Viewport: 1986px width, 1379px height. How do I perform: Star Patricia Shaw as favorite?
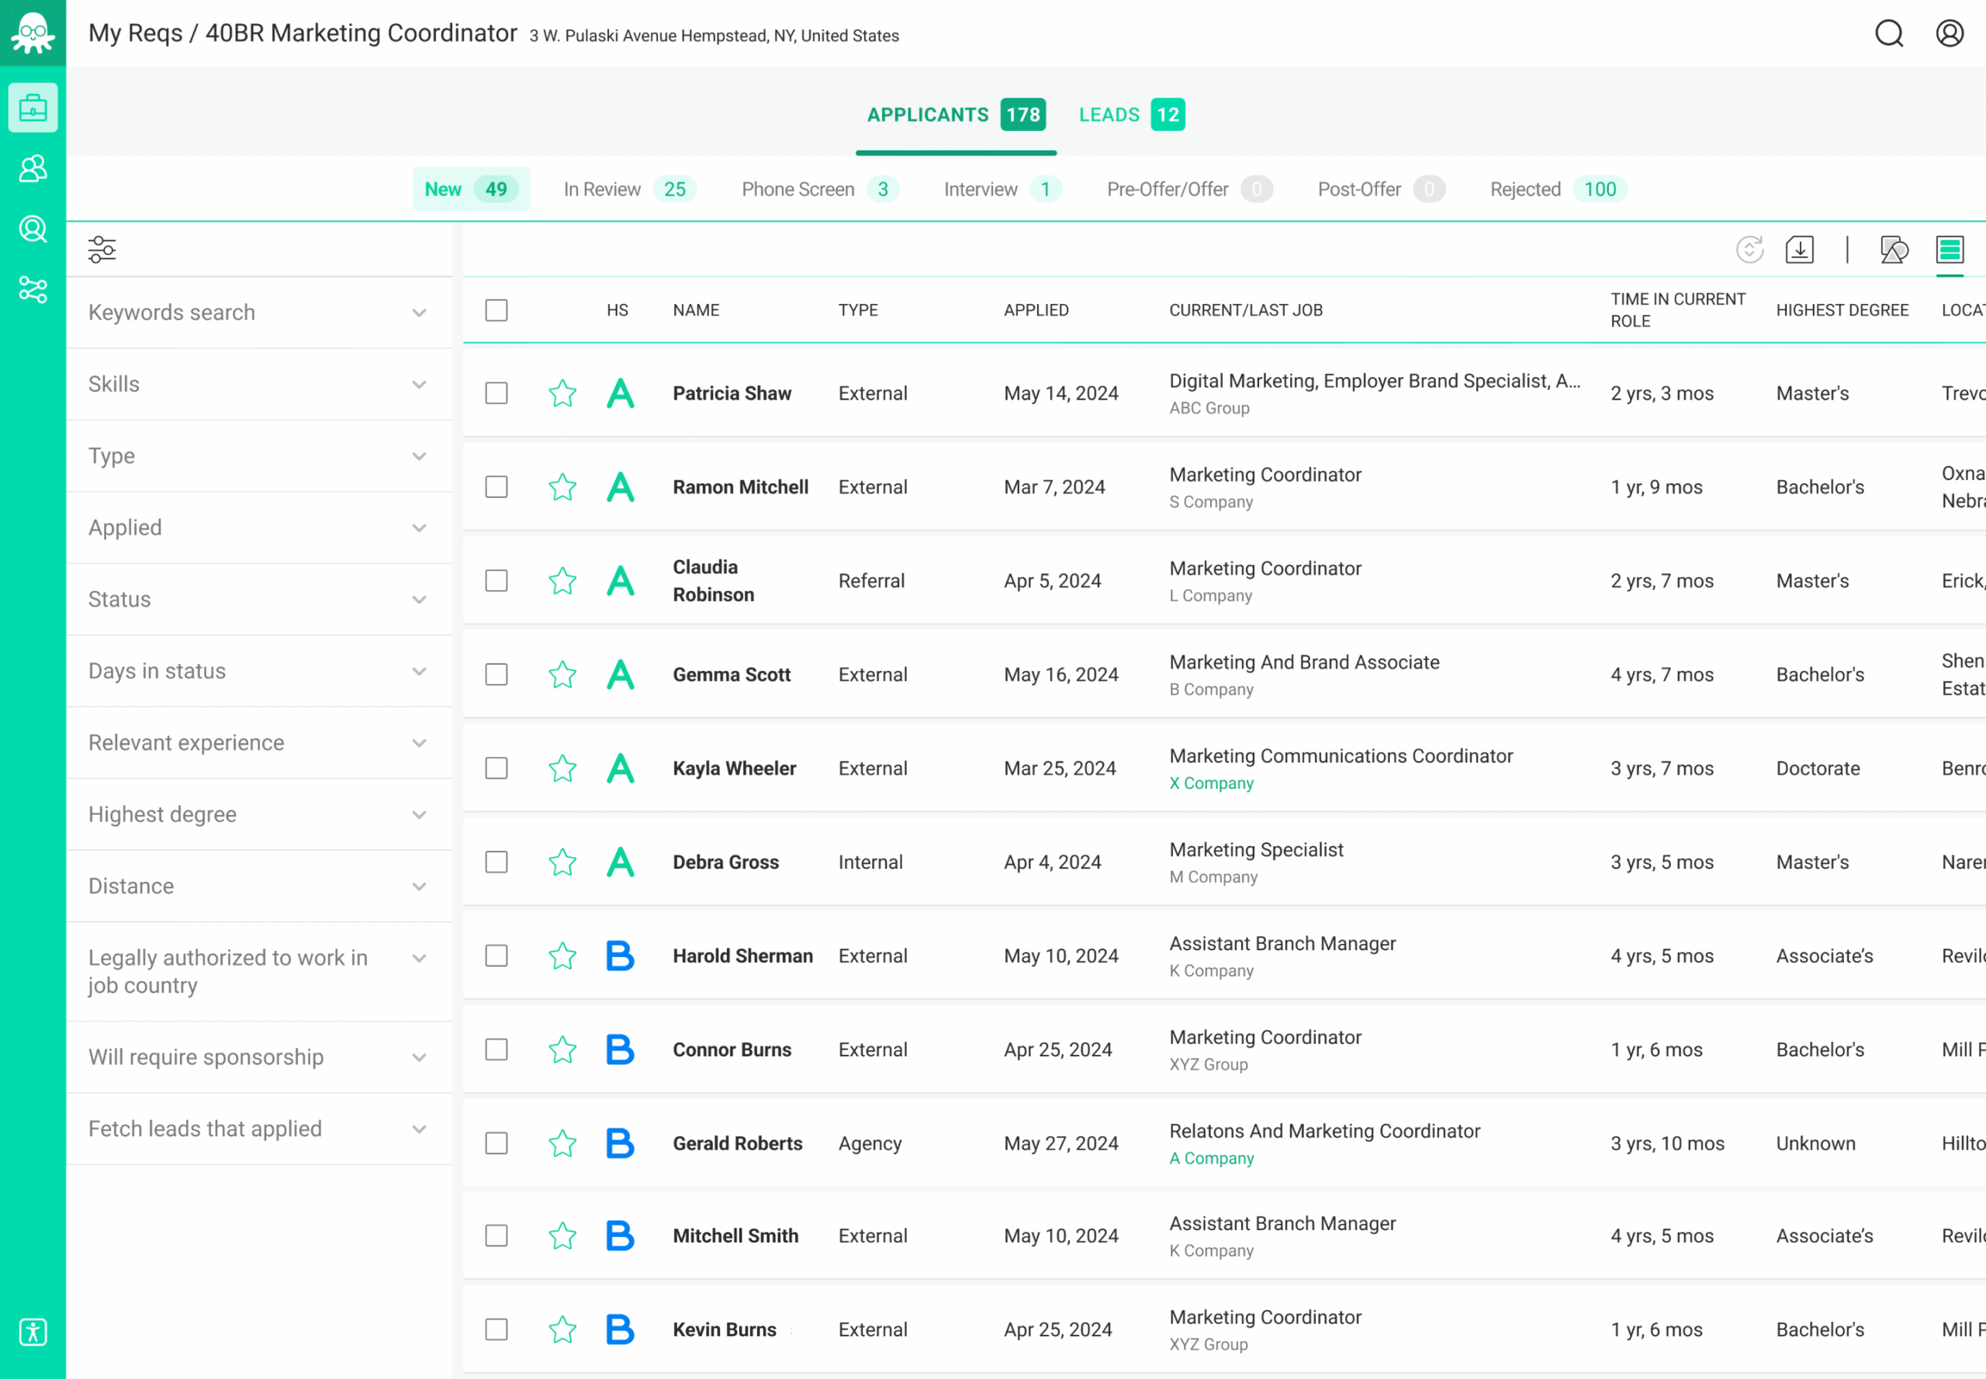click(562, 393)
